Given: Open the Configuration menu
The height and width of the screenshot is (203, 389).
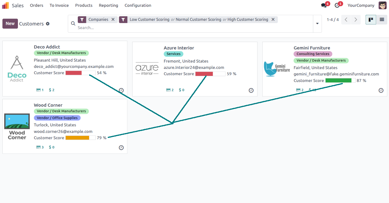Looking at the screenshot, I should 138,6.
